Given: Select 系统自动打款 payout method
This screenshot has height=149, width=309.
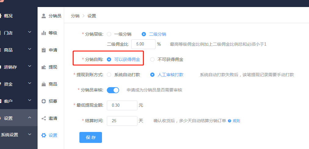Looking at the screenshot, I should pos(109,75).
